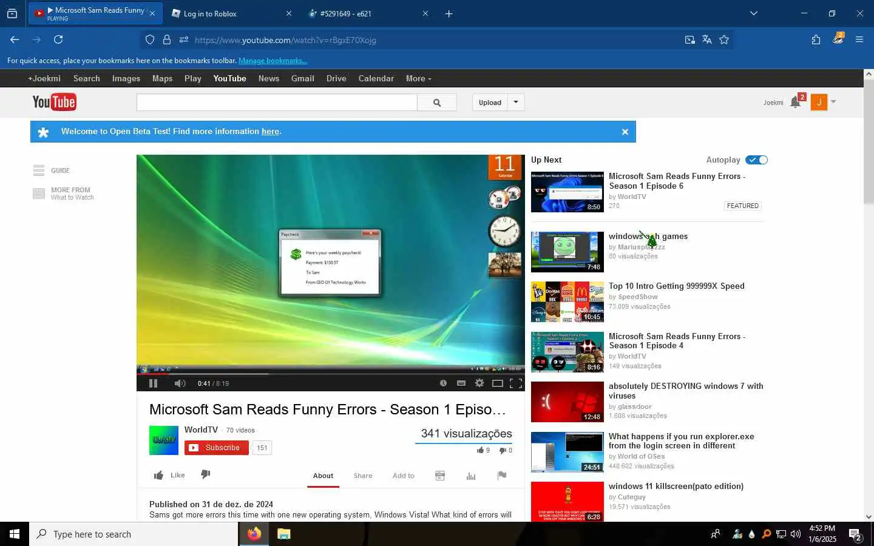Show site info via the padlock
Image resolution: width=874 pixels, height=546 pixels.
(167, 39)
